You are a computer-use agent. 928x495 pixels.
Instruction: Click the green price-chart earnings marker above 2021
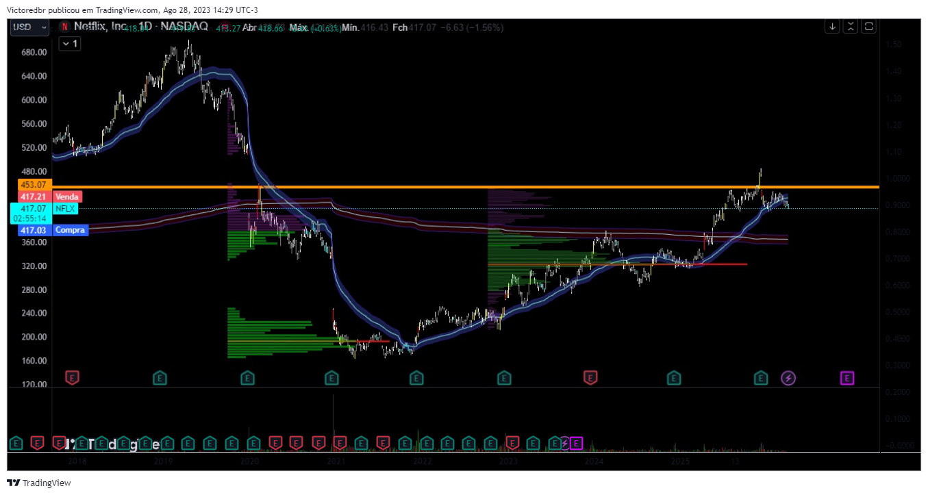point(331,377)
